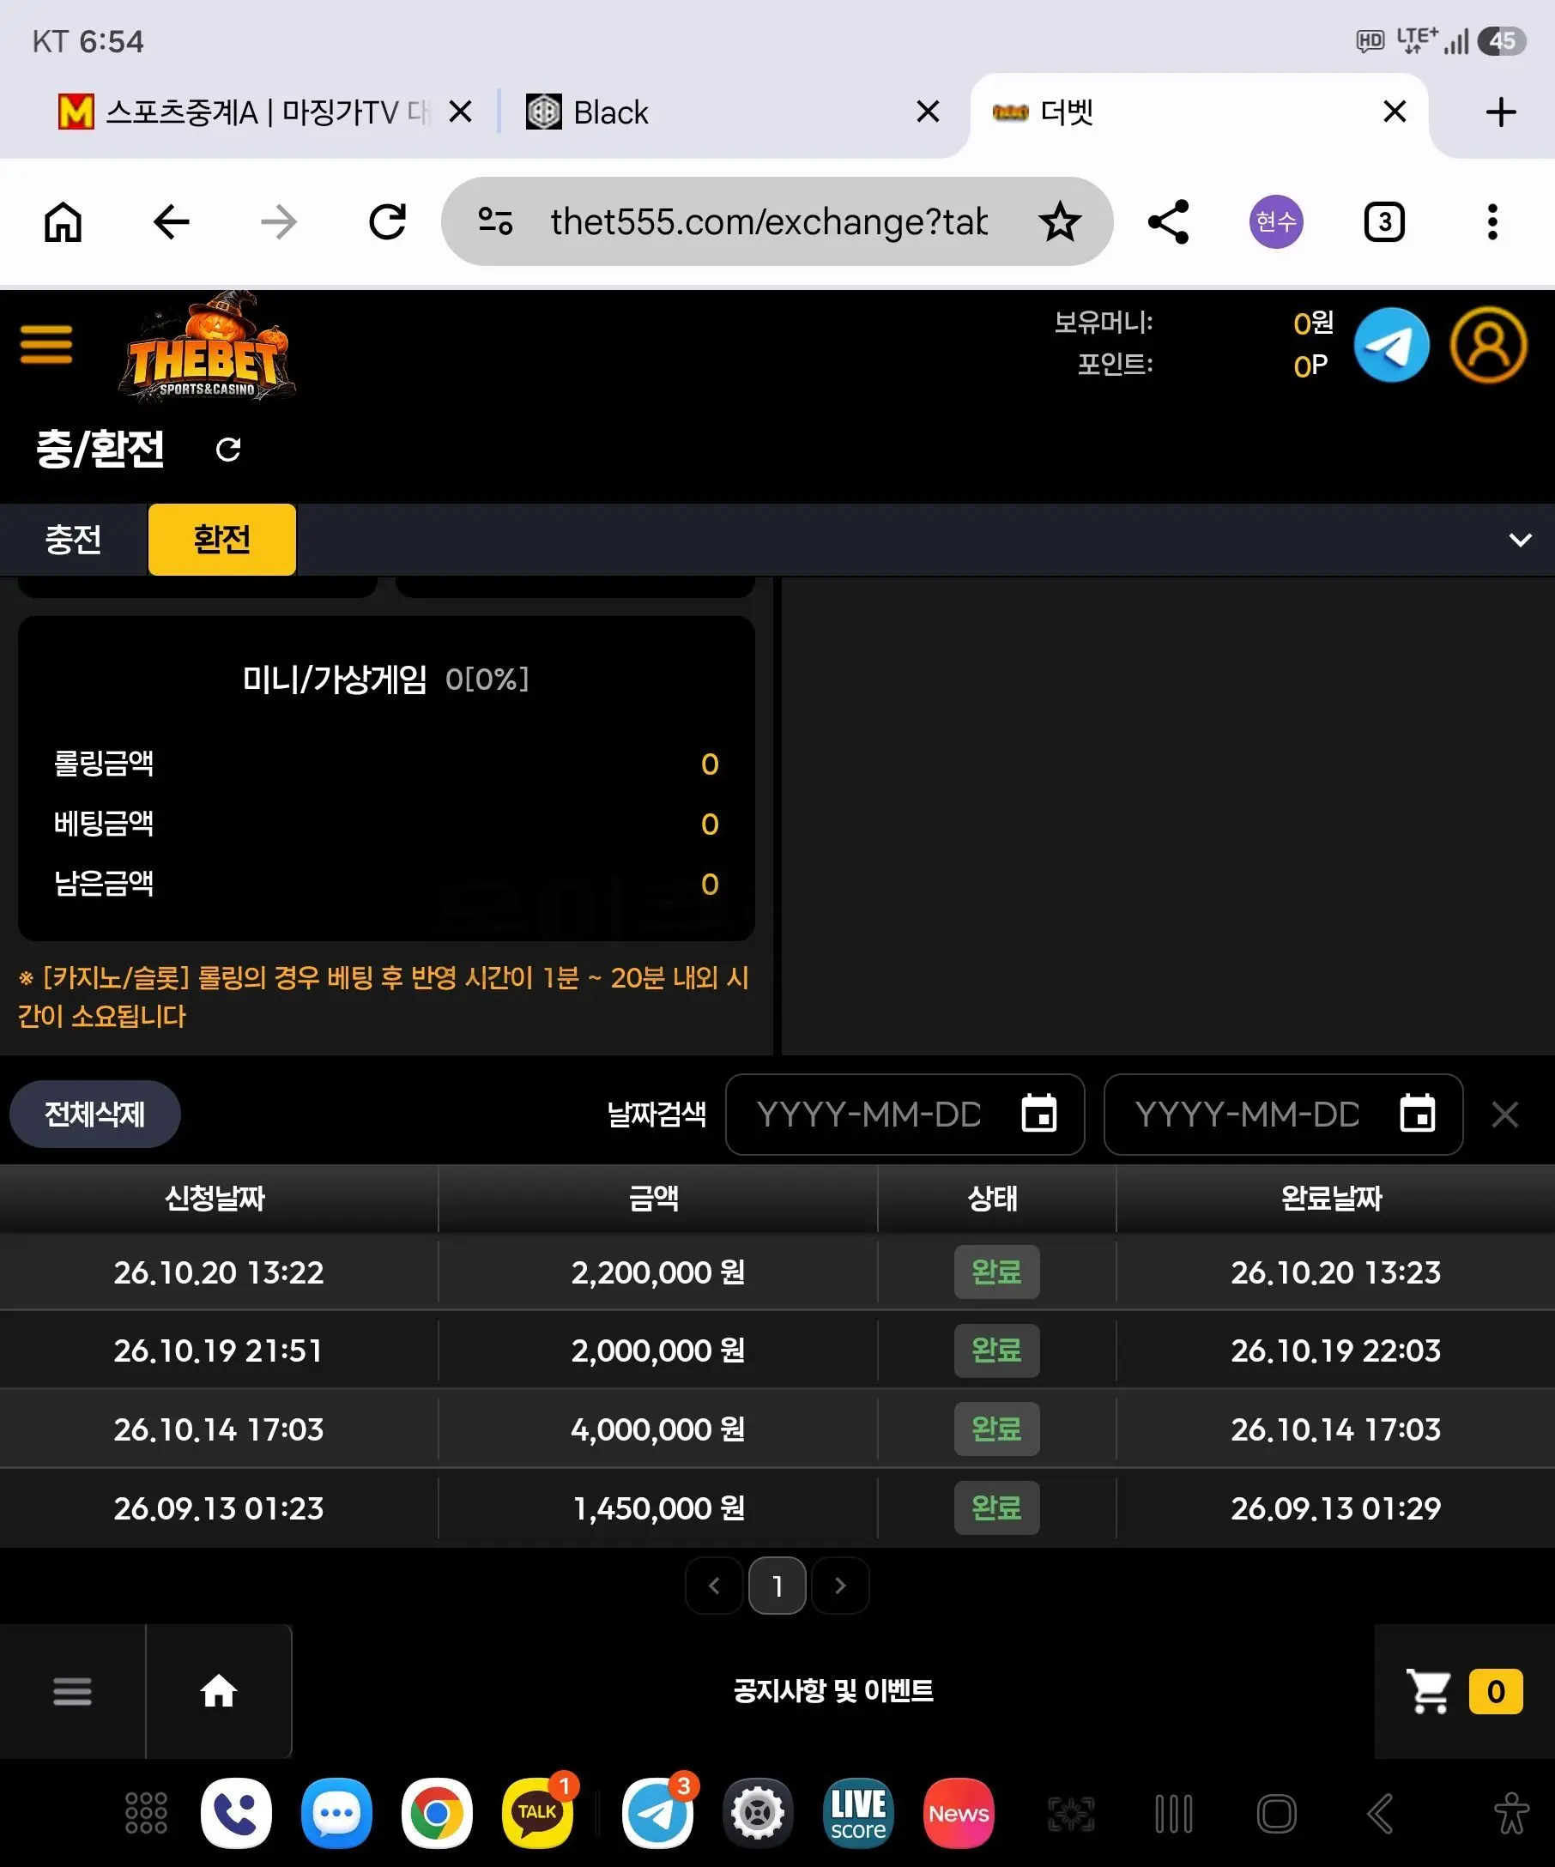
Task: Open the shopping cart icon
Action: pos(1428,1690)
